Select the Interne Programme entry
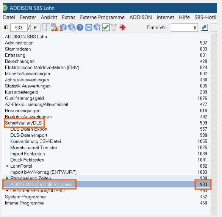Viewport: 222px width, 217px height. (24, 203)
